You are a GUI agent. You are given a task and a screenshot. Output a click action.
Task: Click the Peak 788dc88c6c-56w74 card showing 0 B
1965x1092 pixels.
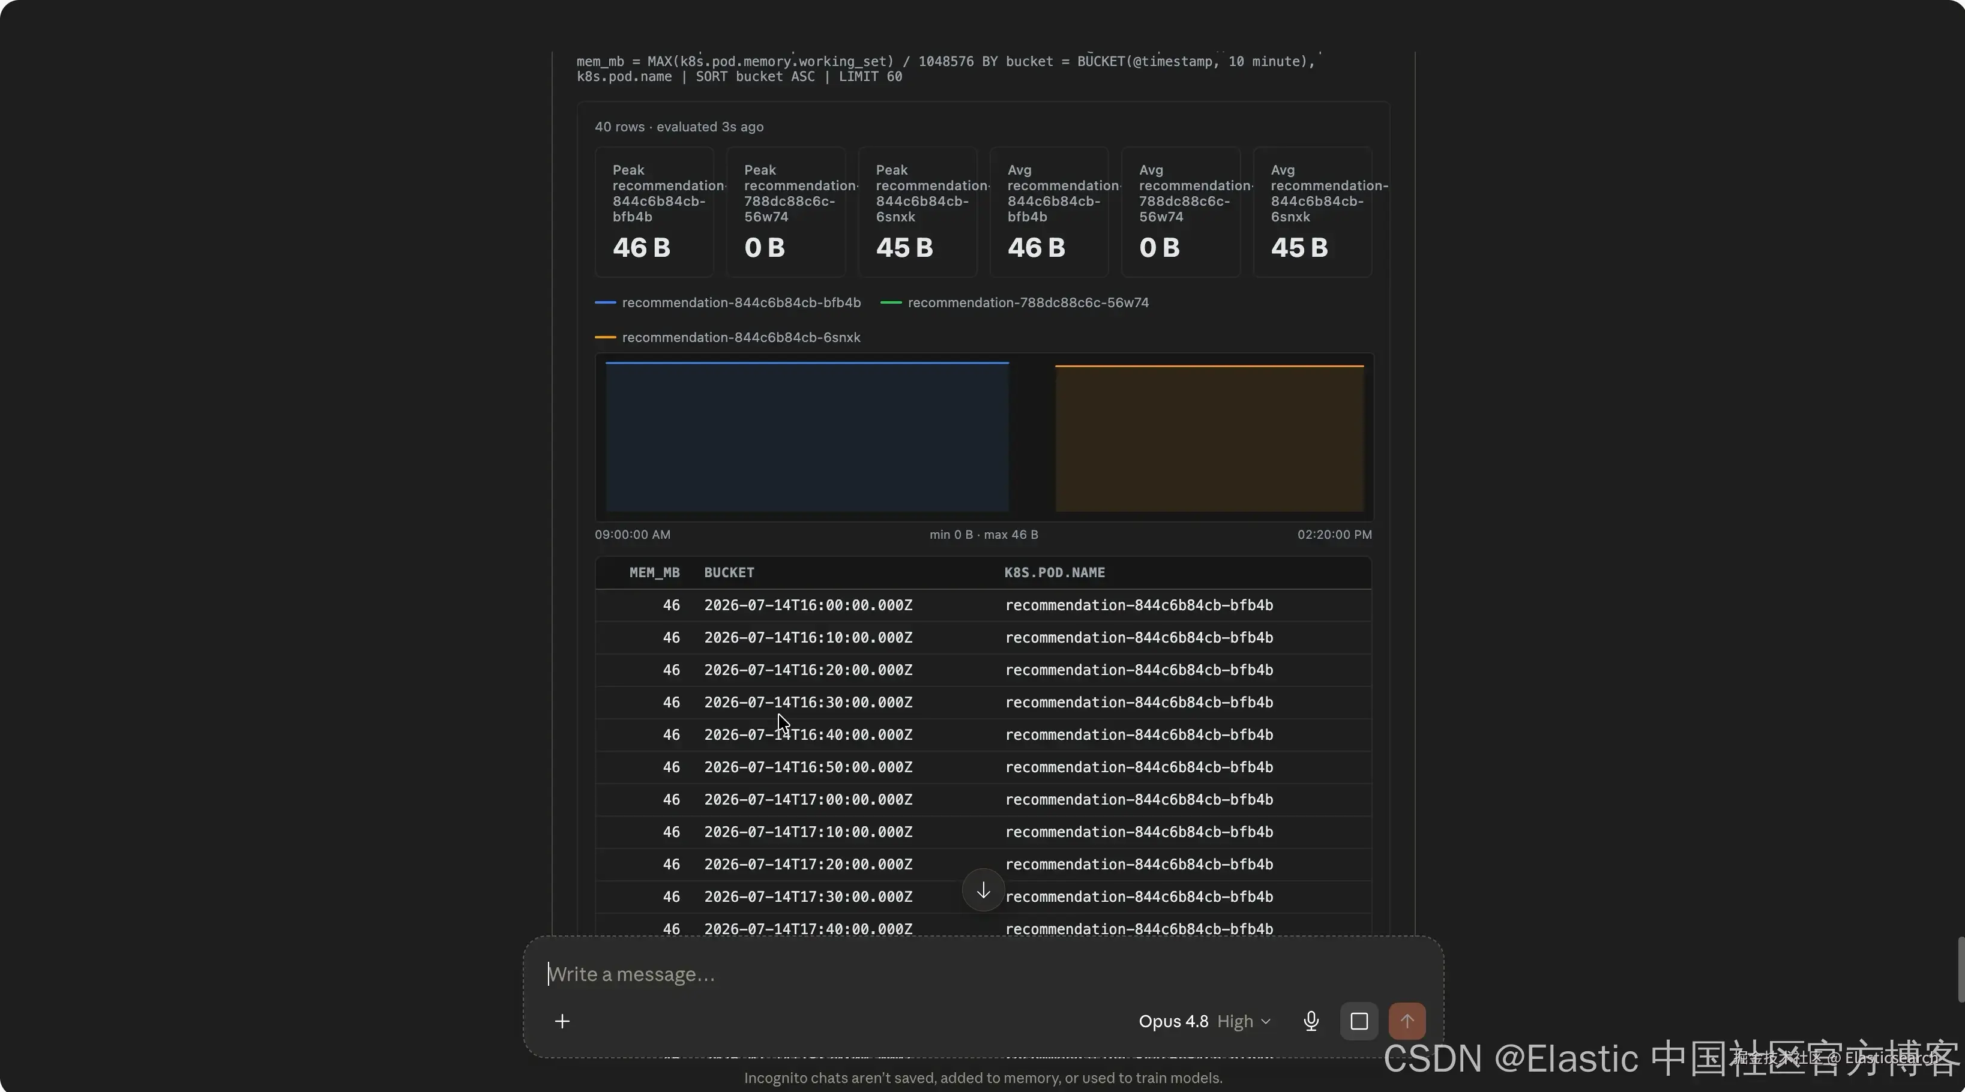pos(786,212)
